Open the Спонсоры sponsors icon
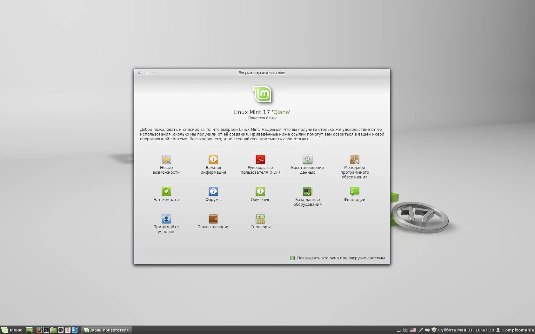 (x=260, y=219)
